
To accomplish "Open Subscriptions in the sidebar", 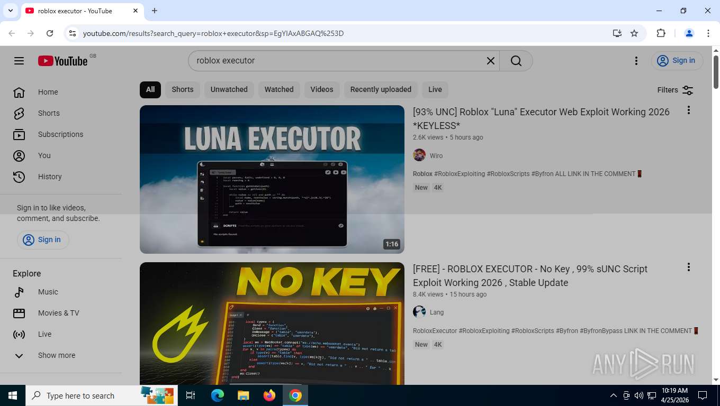I will (x=61, y=134).
